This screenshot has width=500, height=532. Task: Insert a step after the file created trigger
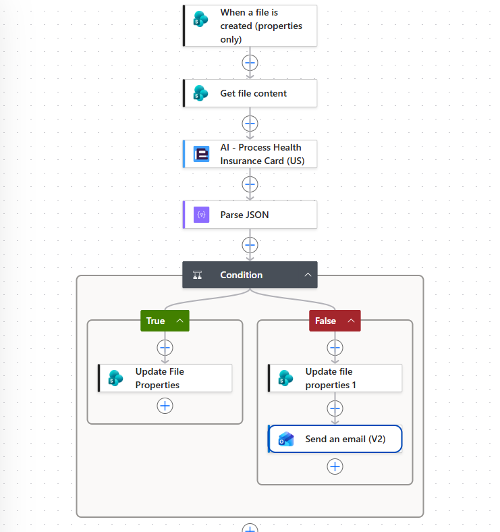(x=250, y=63)
